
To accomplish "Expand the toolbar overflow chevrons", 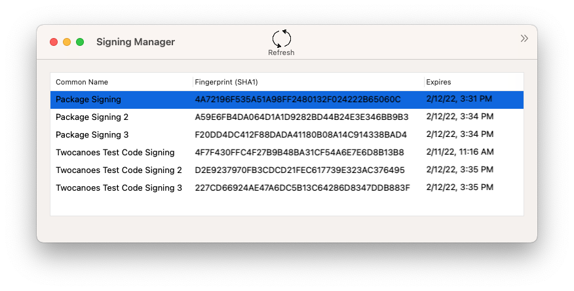I will 524,39.
